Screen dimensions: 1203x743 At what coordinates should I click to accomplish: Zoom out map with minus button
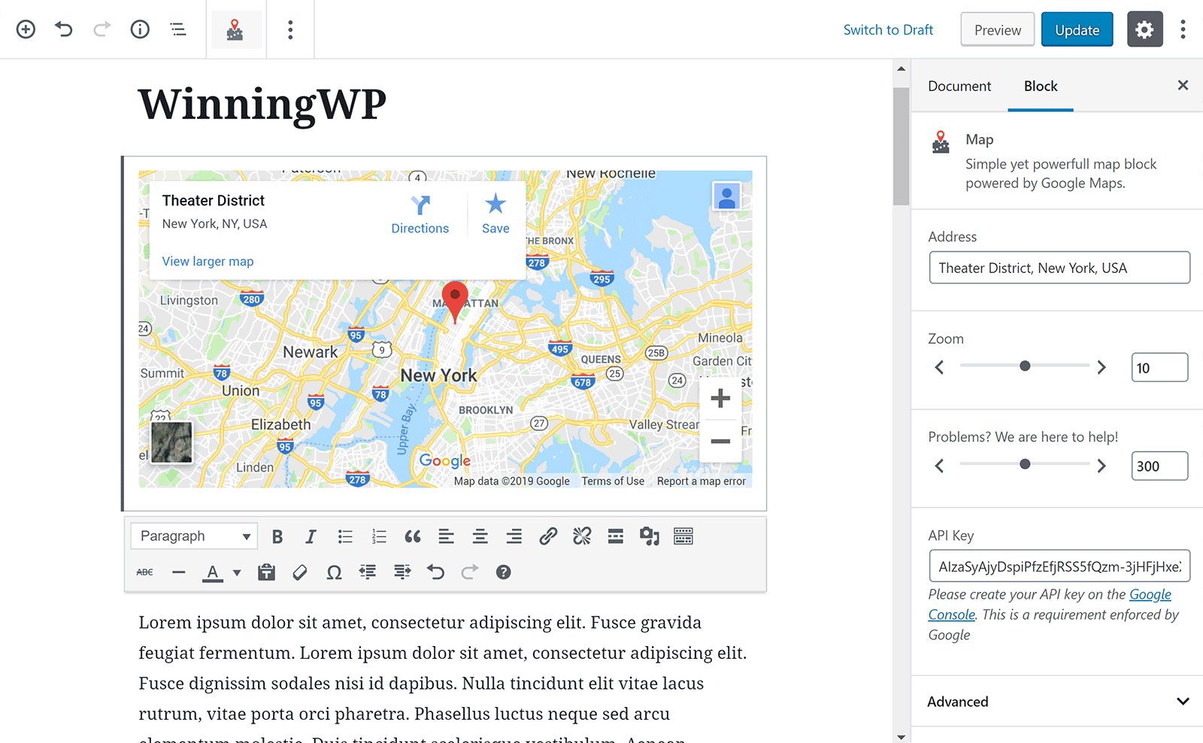[x=720, y=441]
